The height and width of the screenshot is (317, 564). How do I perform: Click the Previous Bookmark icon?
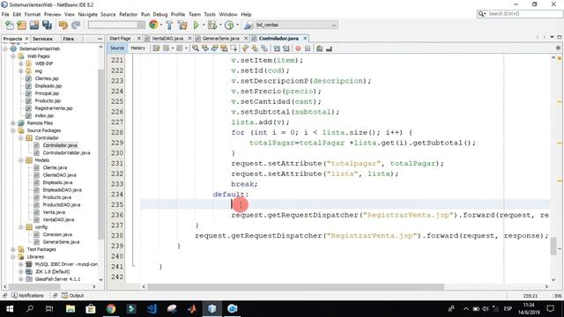(245, 48)
